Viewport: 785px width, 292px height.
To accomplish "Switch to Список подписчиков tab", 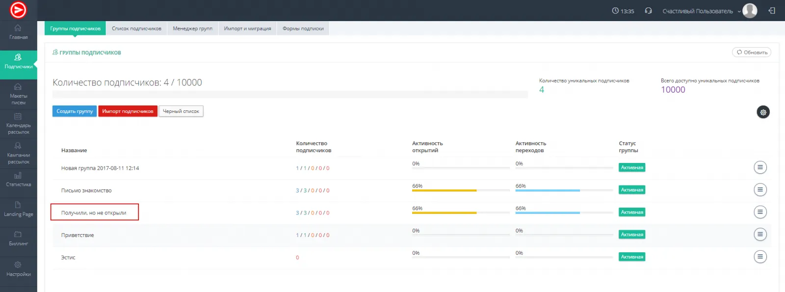I will point(136,28).
